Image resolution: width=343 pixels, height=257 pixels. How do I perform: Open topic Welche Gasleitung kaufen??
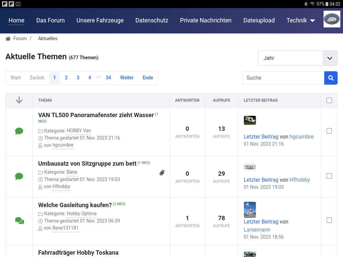point(75,205)
